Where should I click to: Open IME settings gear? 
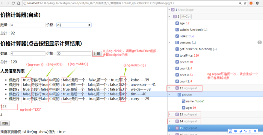click(255, 131)
